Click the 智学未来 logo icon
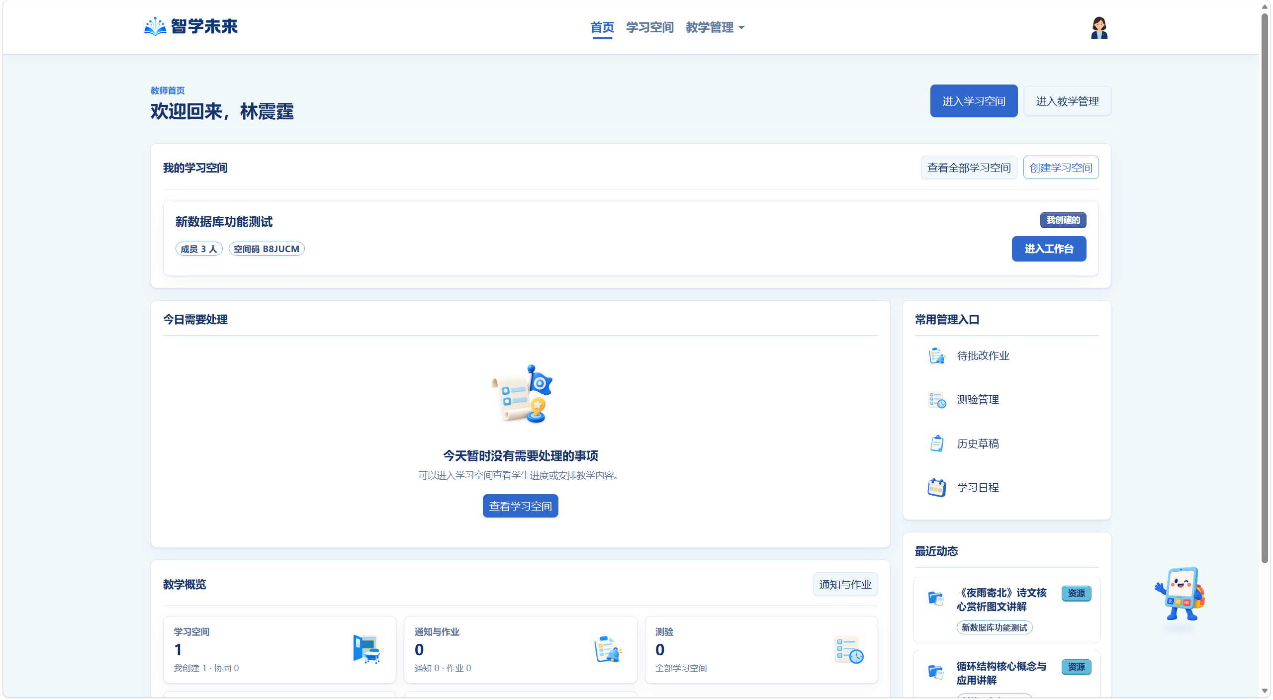The image size is (1273, 700). 155,26
